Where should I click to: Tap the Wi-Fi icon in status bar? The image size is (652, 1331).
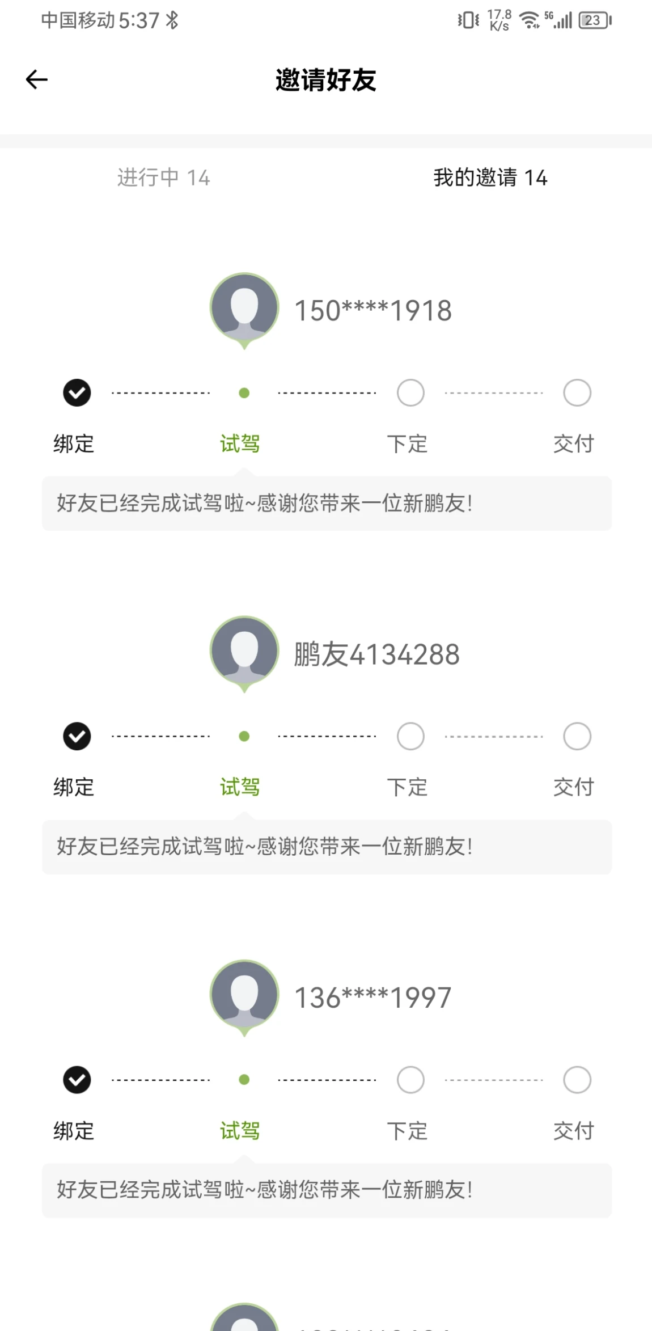click(x=530, y=20)
